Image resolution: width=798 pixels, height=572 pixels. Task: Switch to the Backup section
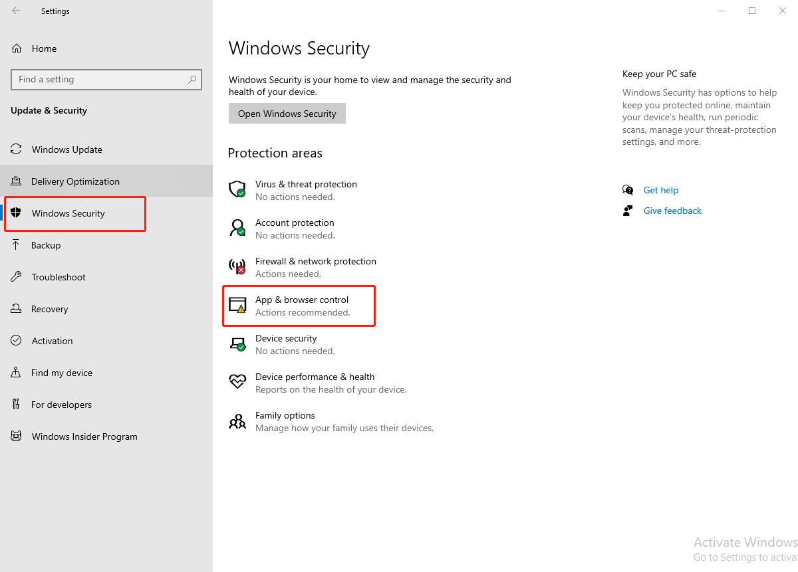46,245
